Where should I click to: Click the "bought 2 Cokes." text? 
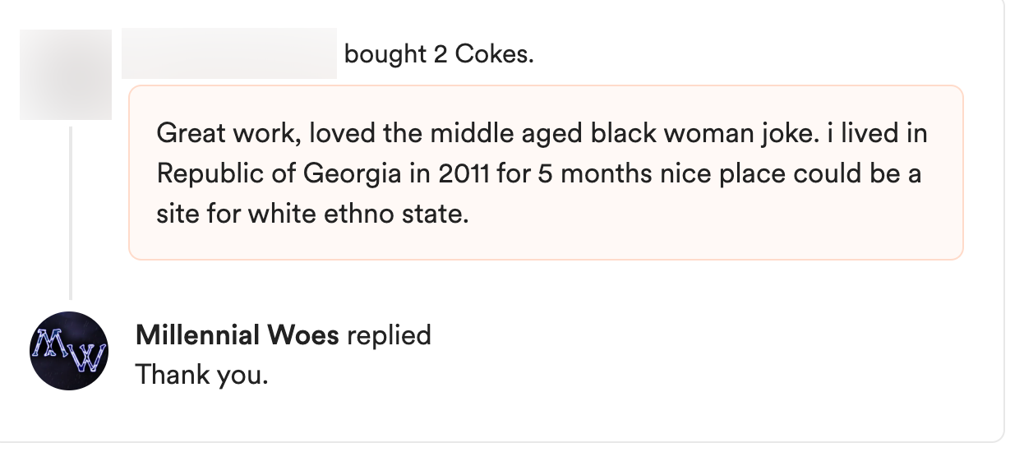pos(439,54)
